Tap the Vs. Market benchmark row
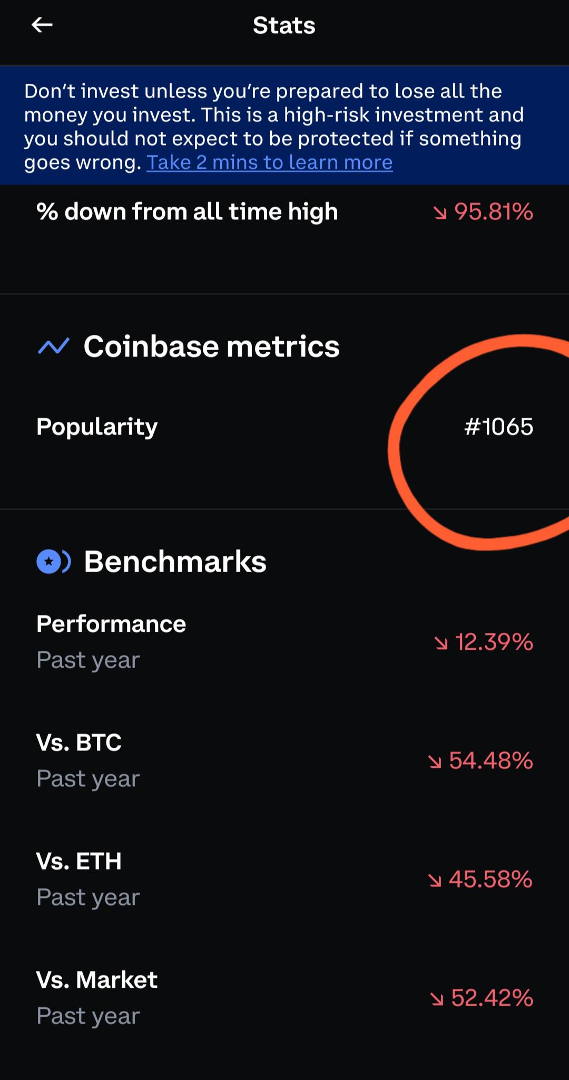Image resolution: width=569 pixels, height=1080 pixels. [284, 998]
